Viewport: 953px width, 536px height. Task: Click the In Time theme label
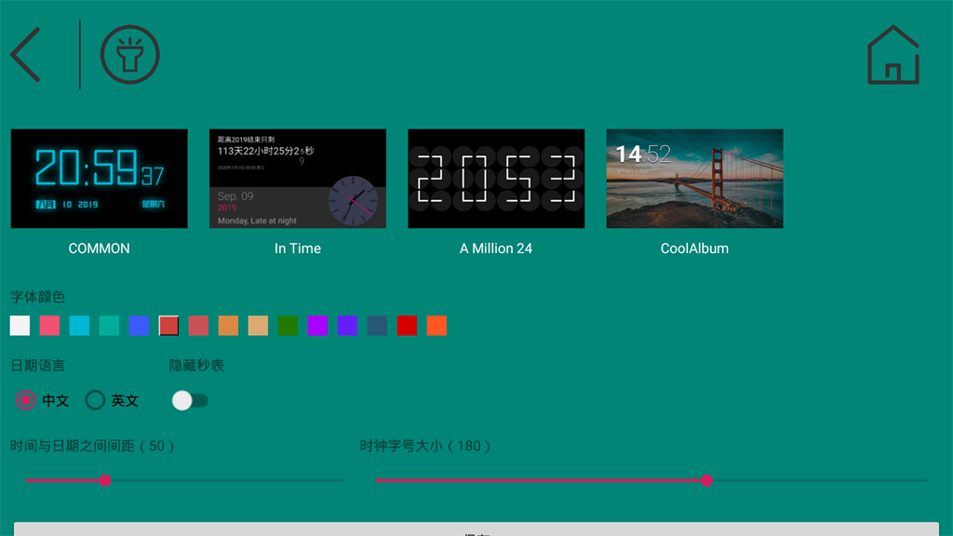pos(298,248)
